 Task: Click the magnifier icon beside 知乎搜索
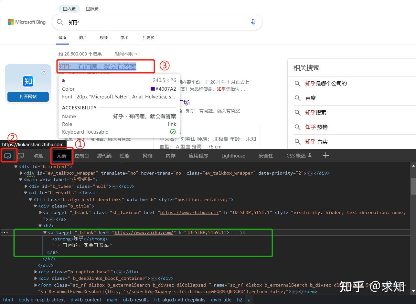click(298, 113)
